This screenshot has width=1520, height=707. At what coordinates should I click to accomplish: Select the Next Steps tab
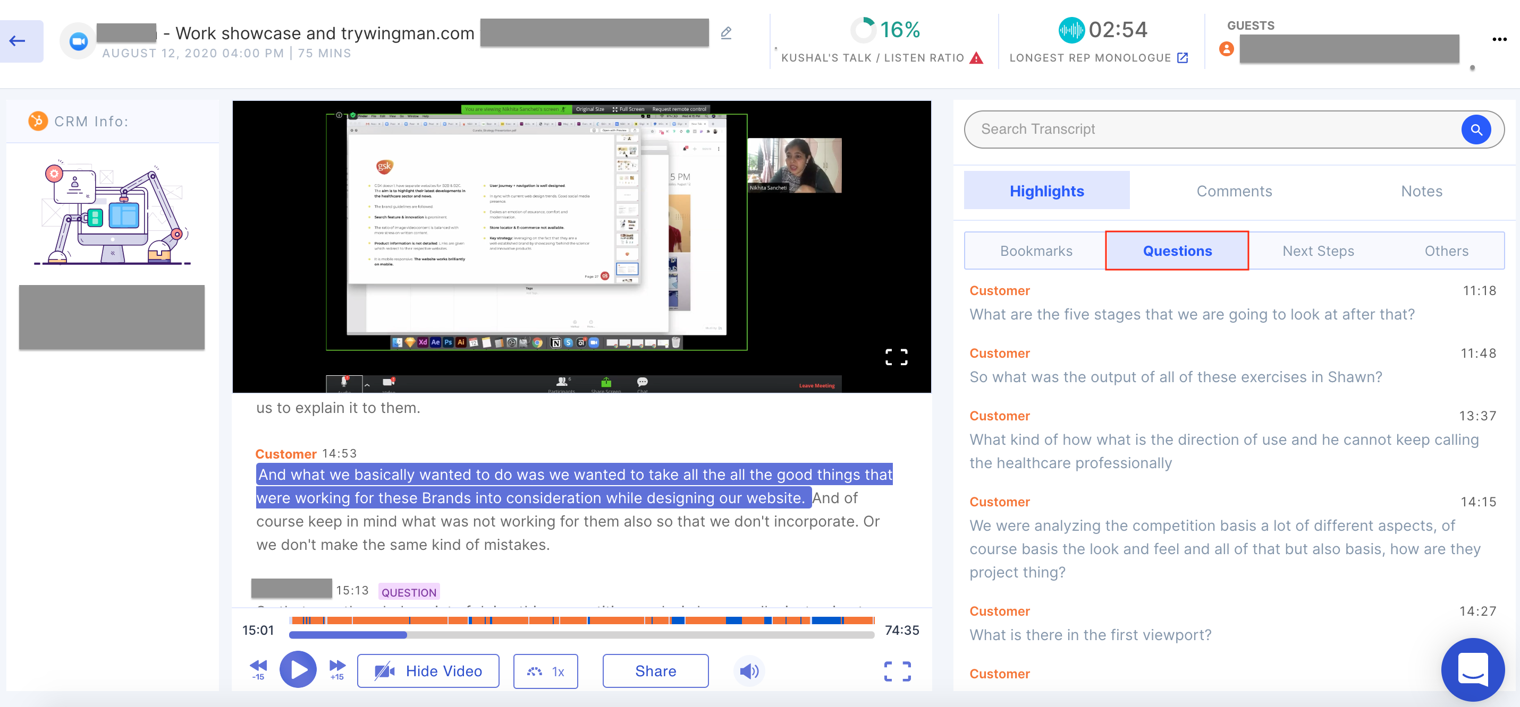click(1318, 251)
